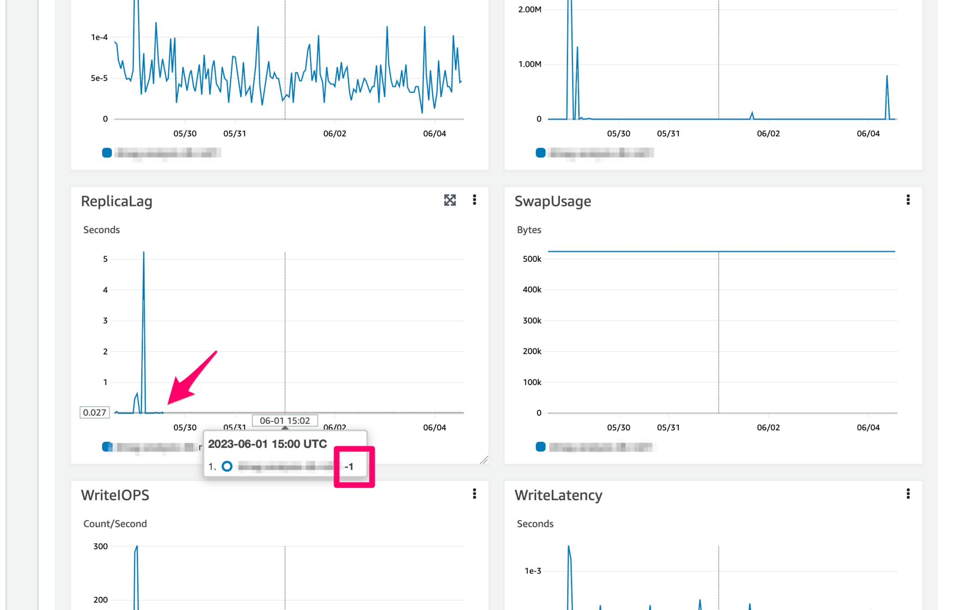
Task: Open the ReplicaLag chart fullscreen expand icon
Action: click(450, 200)
